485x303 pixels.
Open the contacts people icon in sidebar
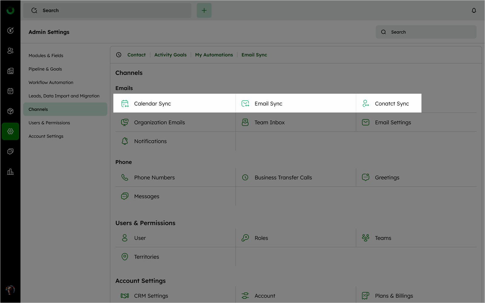point(10,50)
